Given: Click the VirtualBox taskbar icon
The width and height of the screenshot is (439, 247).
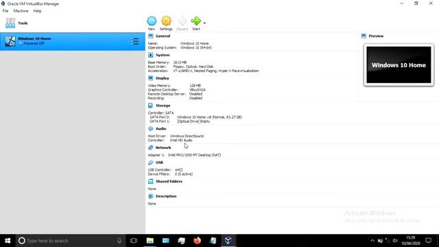Looking at the screenshot, I should pos(228,241).
